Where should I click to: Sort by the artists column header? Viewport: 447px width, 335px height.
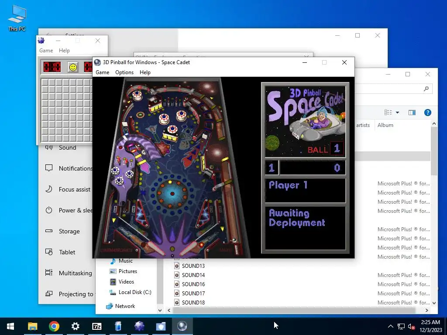coord(363,125)
